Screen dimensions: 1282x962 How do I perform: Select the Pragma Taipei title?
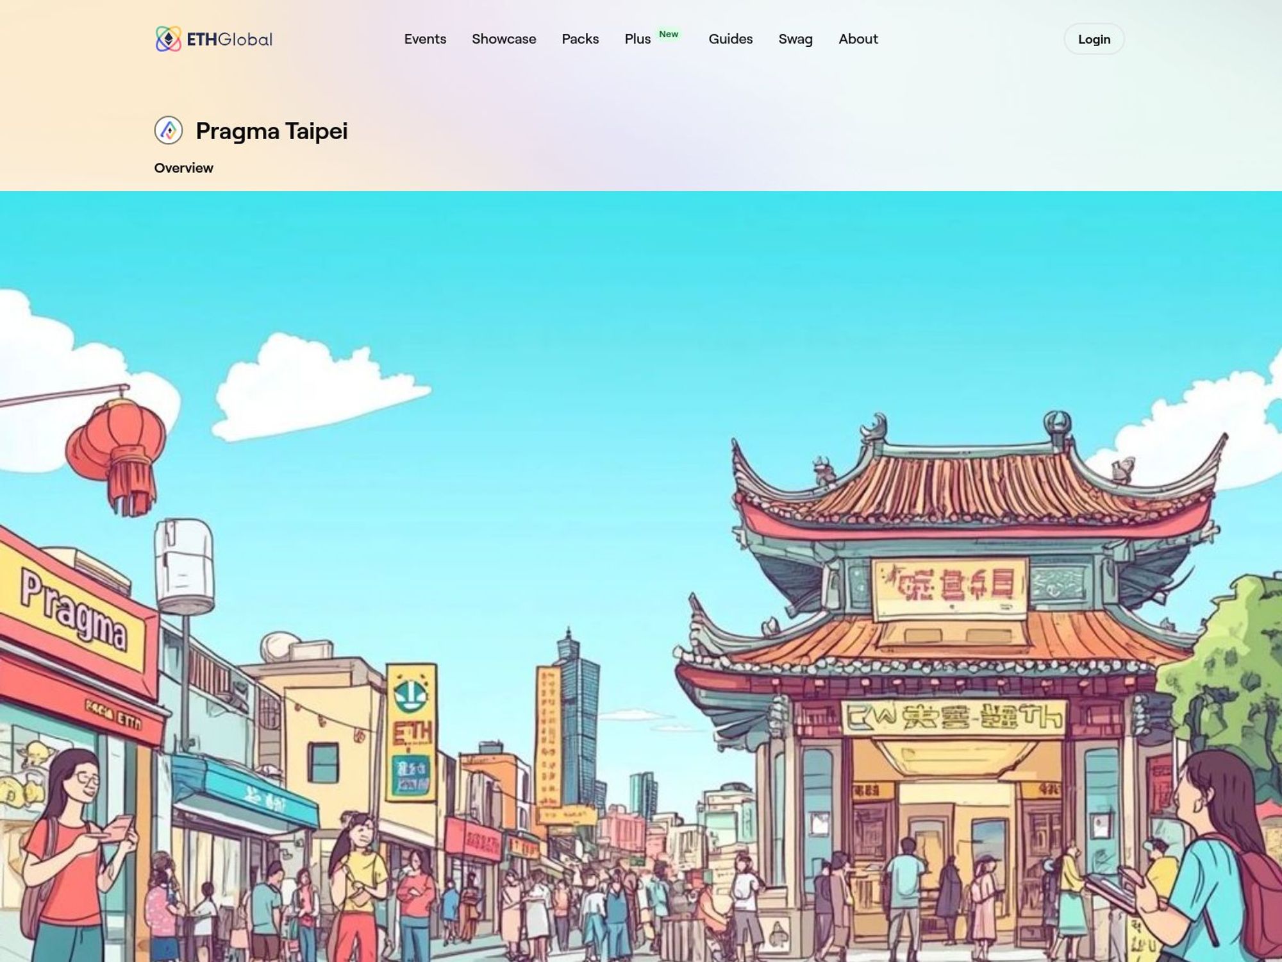[272, 131]
